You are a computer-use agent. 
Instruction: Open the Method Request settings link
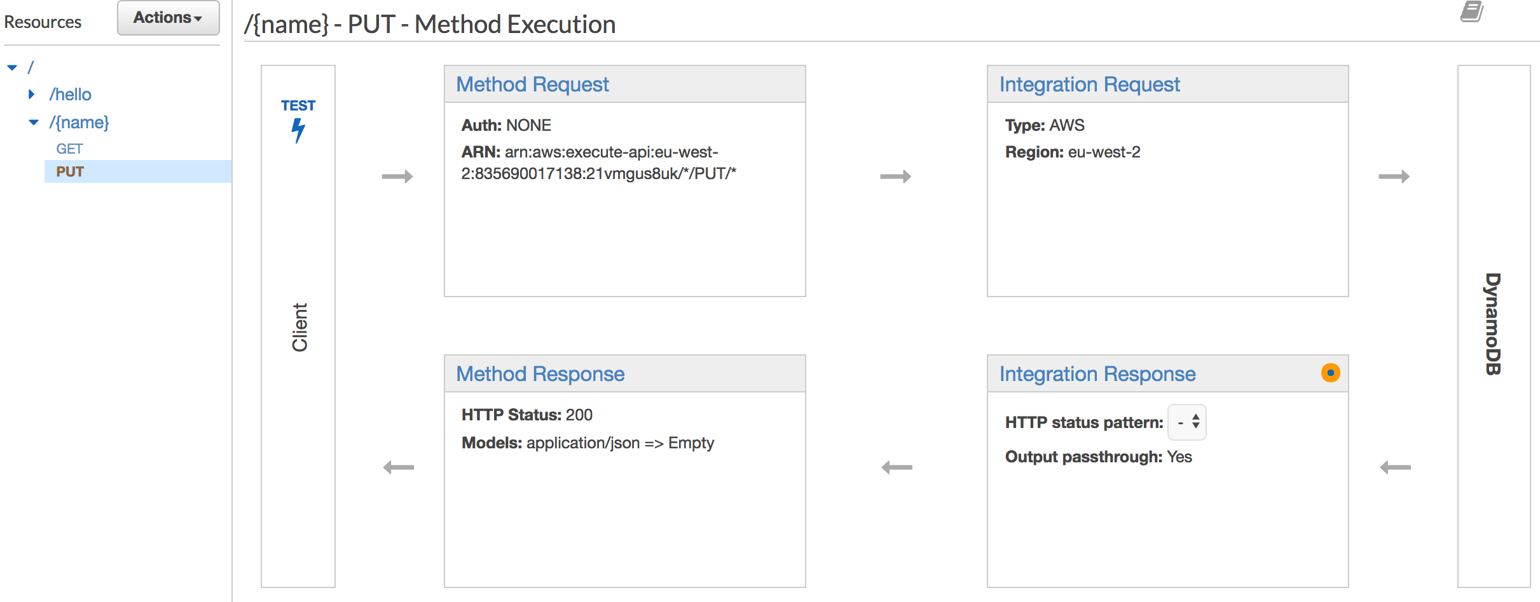tap(532, 84)
